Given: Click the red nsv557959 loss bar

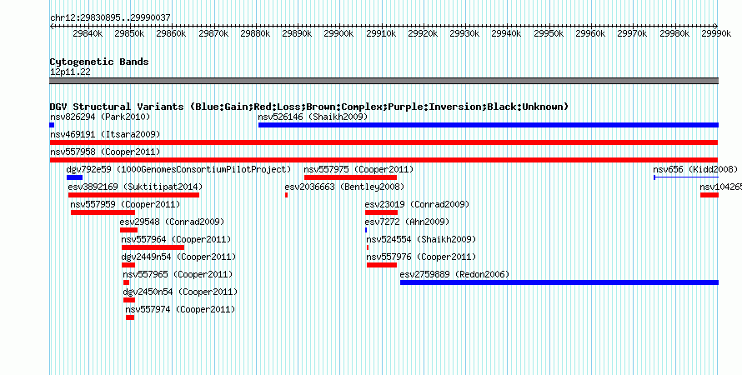Looking at the screenshot, I should point(103,212).
